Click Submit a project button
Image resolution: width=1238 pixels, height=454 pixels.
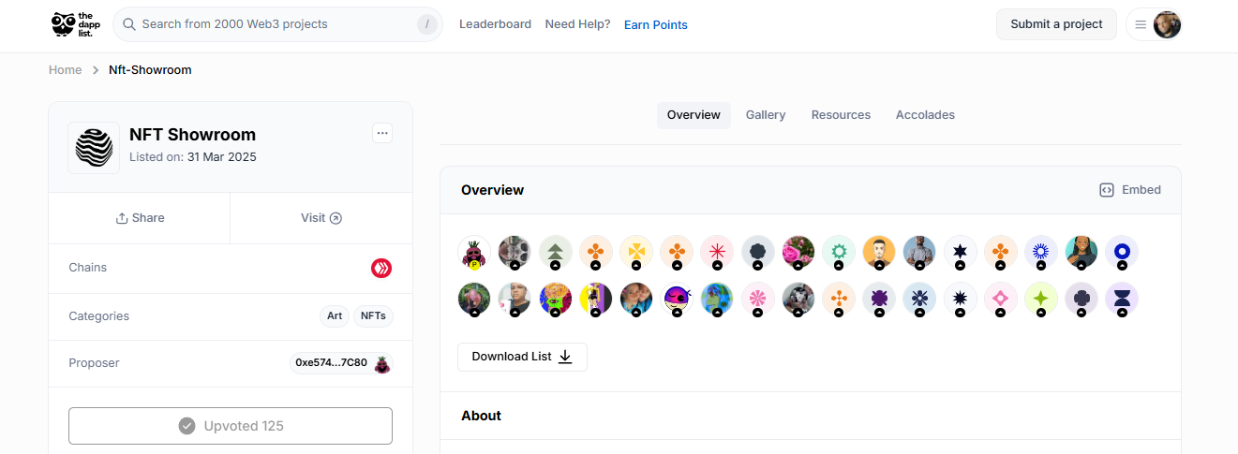(x=1056, y=24)
